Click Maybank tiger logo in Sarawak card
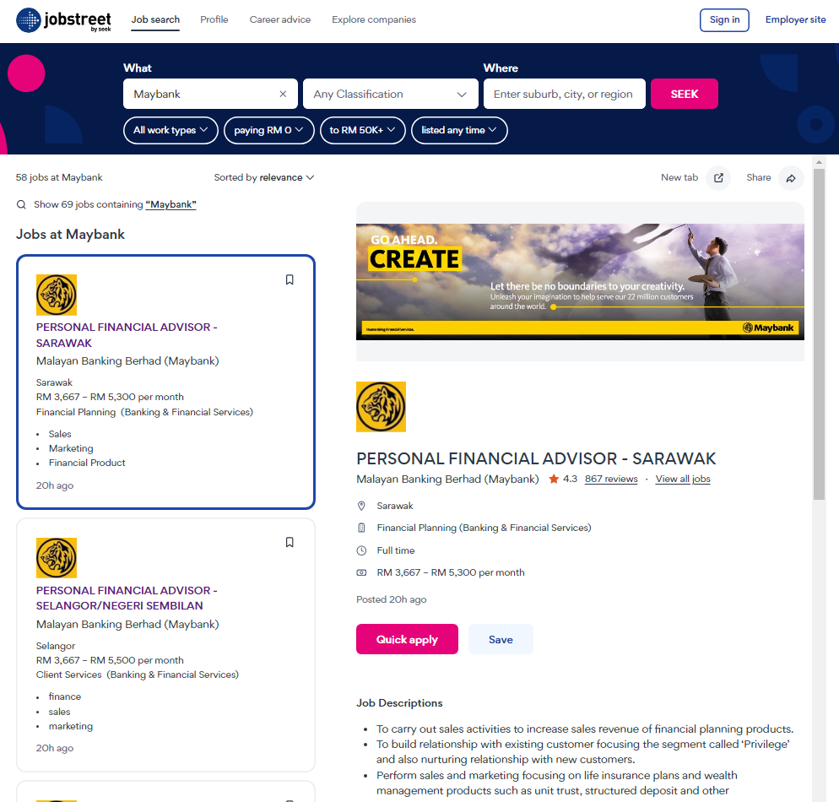The image size is (839, 802). (x=57, y=295)
